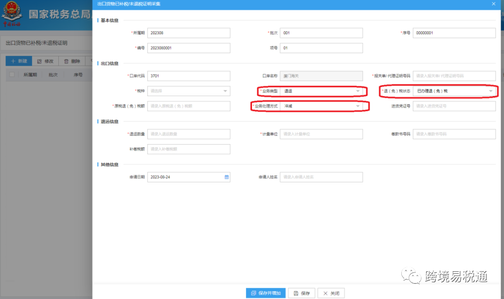Open the 业务类型 dropdown showing 退运
The width and height of the screenshot is (504, 299).
click(322, 91)
